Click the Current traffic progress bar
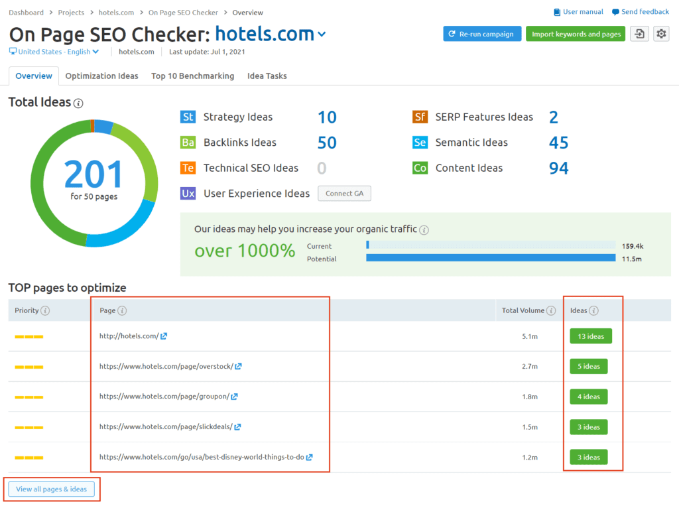The image size is (679, 506). 491,245
